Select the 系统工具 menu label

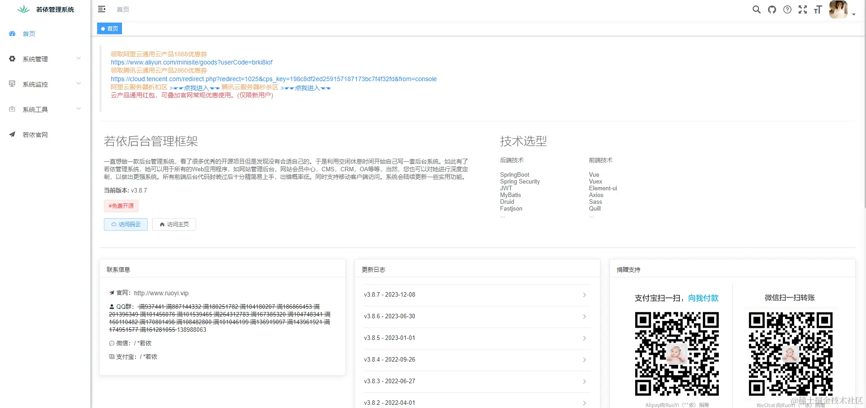click(35, 110)
